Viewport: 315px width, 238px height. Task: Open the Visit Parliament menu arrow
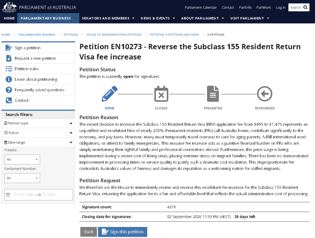pyautogui.click(x=268, y=18)
